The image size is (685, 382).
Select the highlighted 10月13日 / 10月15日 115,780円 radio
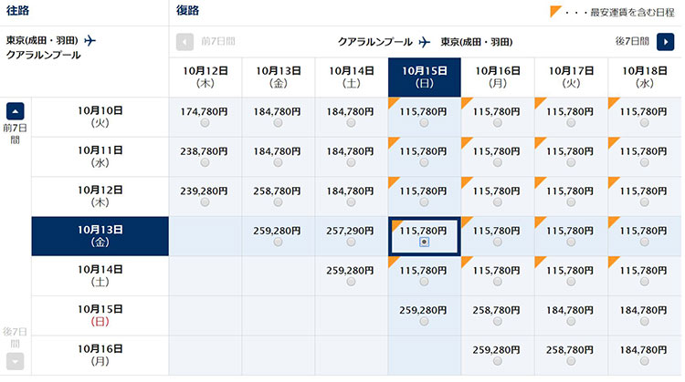[x=424, y=242]
